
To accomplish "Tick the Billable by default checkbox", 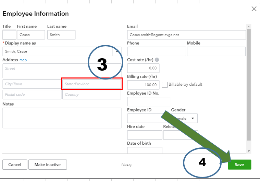I will [164, 85].
